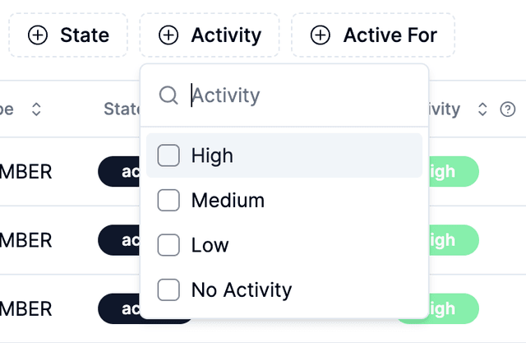Image resolution: width=526 pixels, height=343 pixels.
Task: Click the plus icon beside the Activity filter
Action: [x=168, y=35]
